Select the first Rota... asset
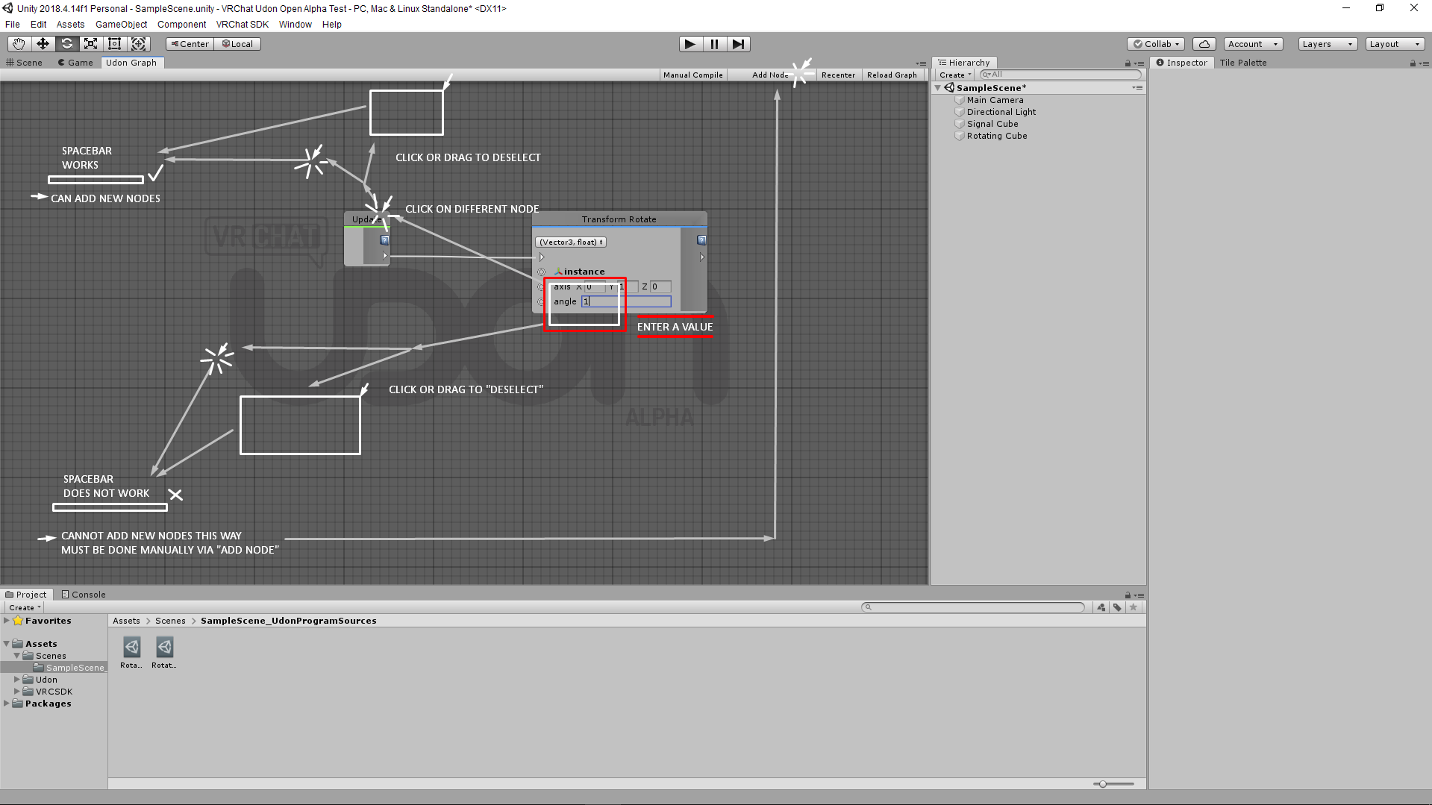The image size is (1432, 805). click(131, 653)
